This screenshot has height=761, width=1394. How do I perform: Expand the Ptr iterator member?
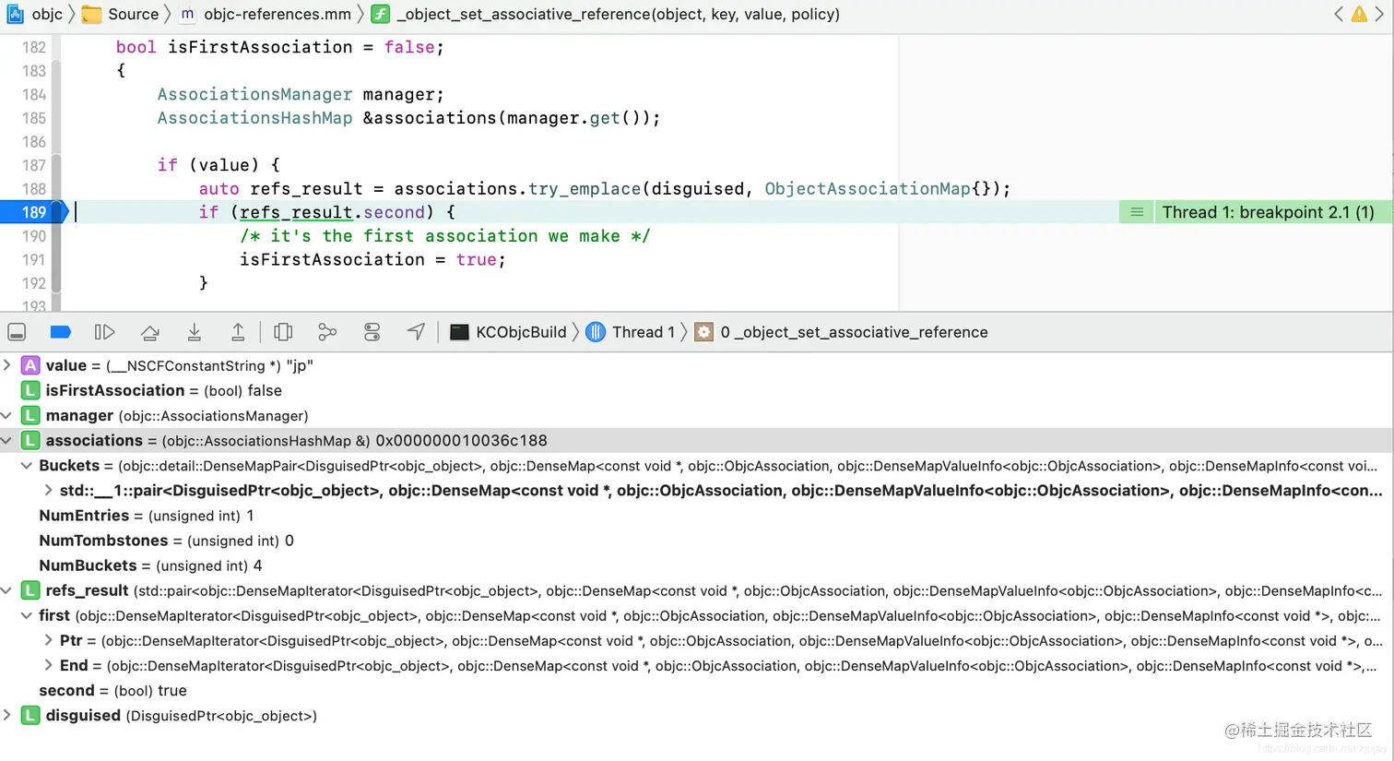click(x=48, y=640)
